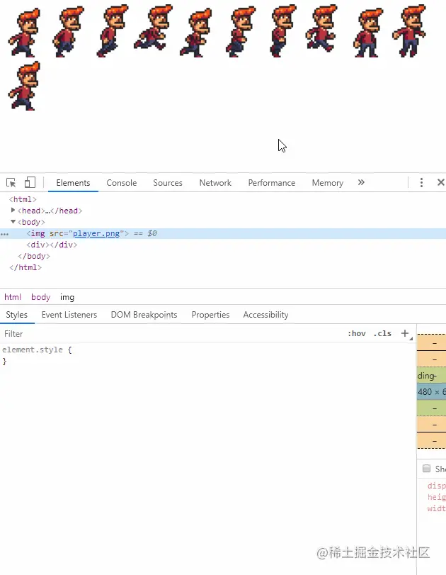Viewport: 446px width, 575px height.
Task: Select the closing body tag row
Action: point(223,256)
